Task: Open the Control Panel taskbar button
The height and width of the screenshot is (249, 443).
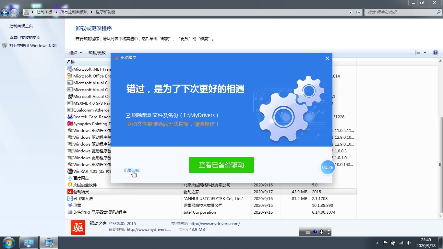Action: (x=29, y=243)
